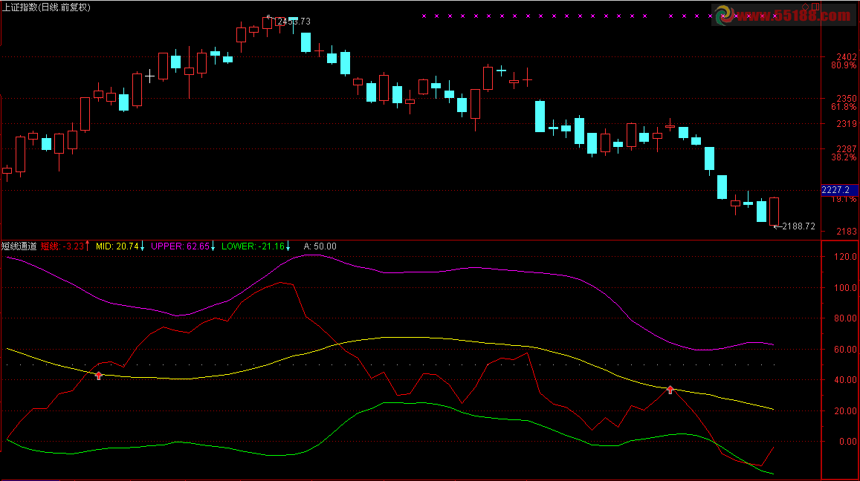Click the high price label 2453.73
Image resolution: width=860 pixels, height=481 pixels.
pyautogui.click(x=294, y=22)
